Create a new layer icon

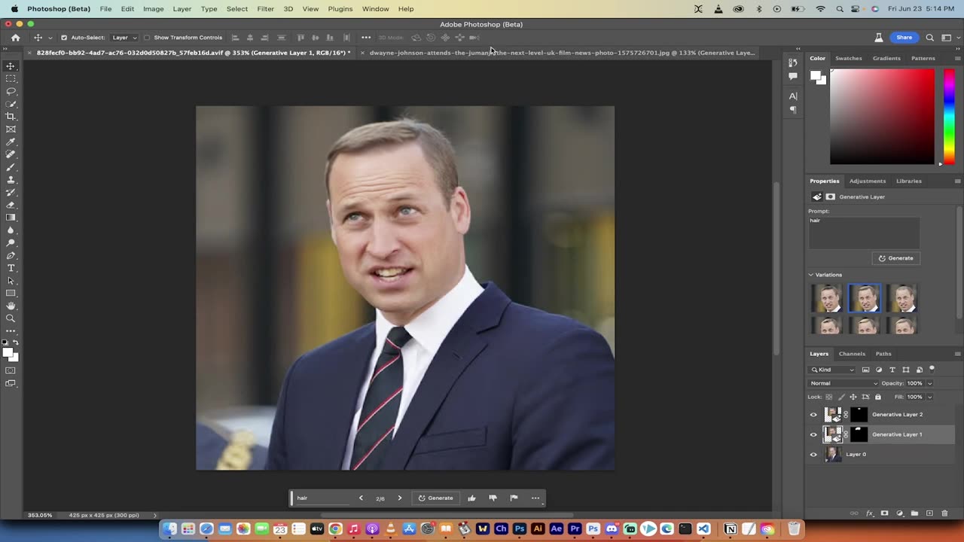coord(929,513)
